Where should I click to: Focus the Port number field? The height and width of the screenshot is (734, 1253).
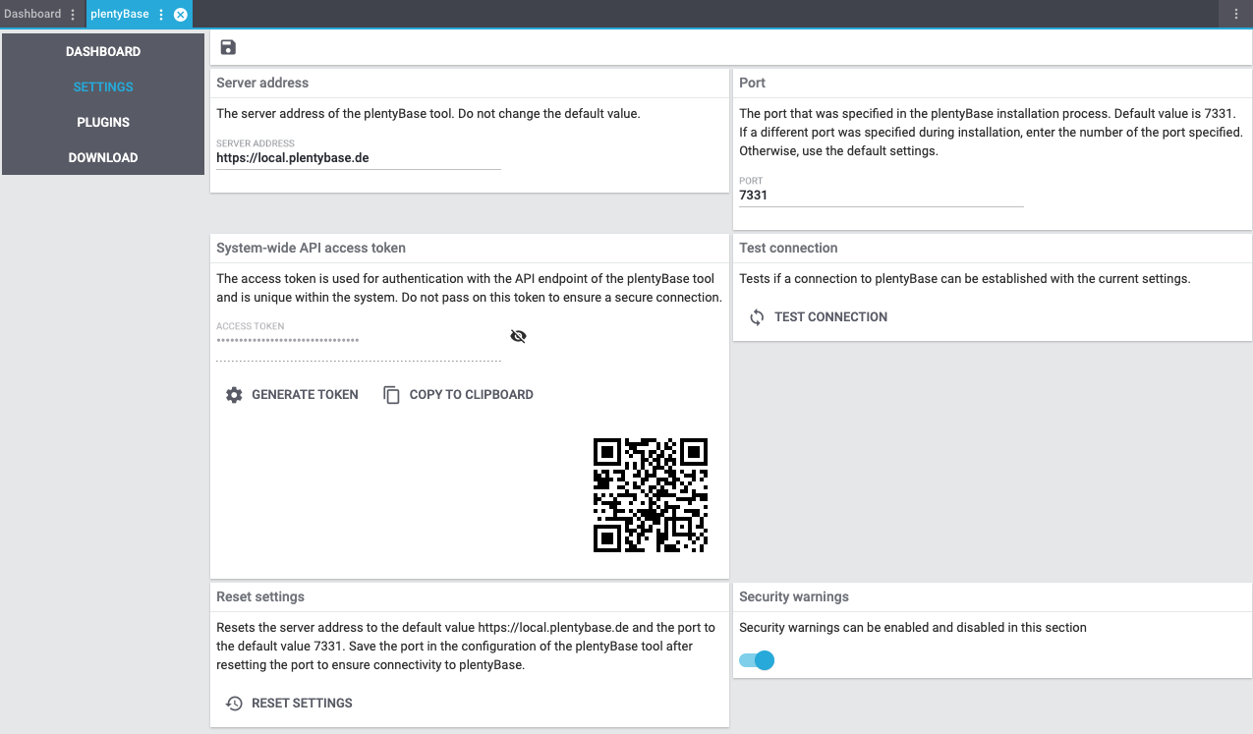tap(881, 196)
